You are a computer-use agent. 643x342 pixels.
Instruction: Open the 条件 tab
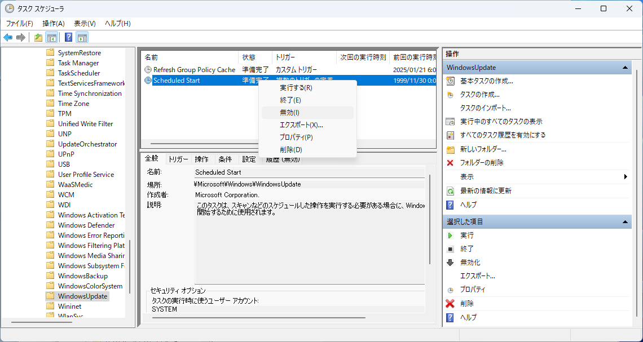coord(225,159)
